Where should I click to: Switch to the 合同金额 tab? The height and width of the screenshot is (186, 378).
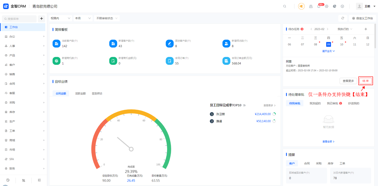(61, 93)
